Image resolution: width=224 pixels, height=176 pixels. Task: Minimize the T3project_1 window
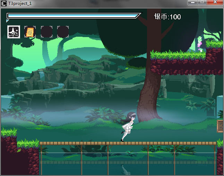point(193,2)
